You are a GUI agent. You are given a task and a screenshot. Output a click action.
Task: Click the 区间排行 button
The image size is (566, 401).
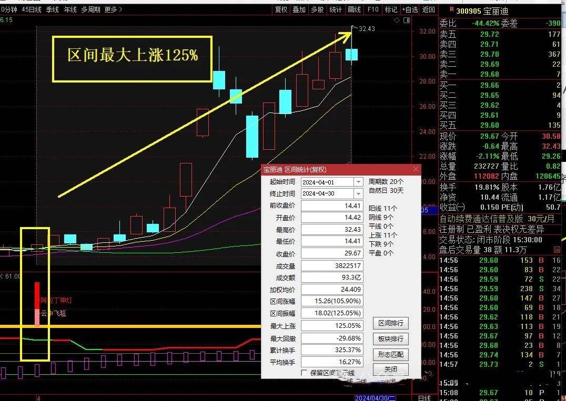tap(390, 323)
